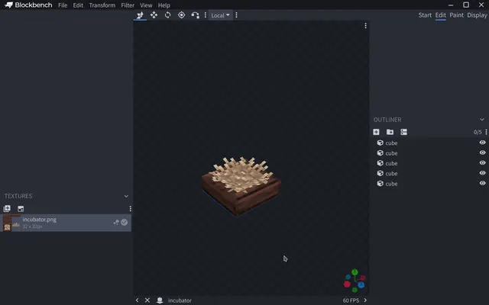Viewport: 489px width, 305px height.
Task: Click the 60 FPS indicator
Action: pos(351,300)
